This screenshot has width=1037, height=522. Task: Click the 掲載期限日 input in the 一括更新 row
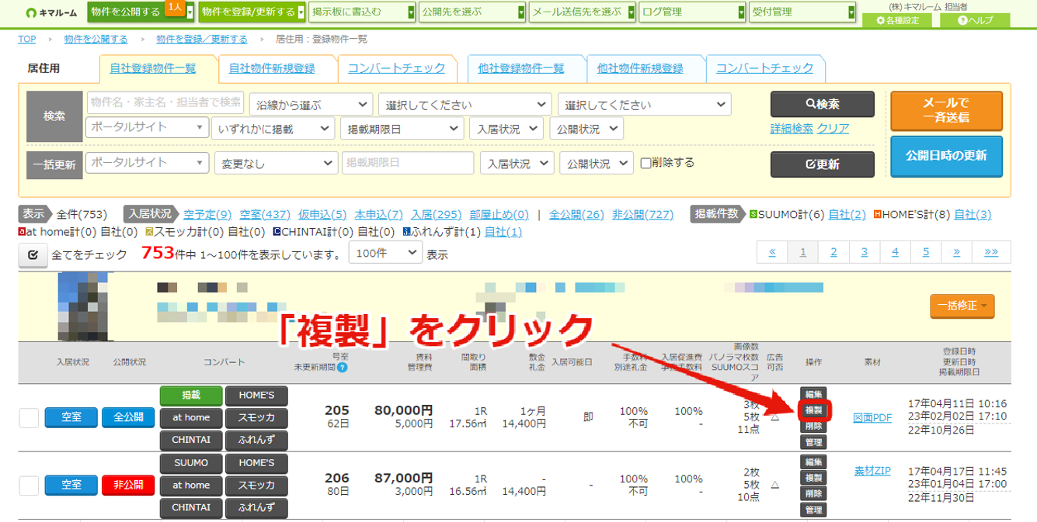408,163
